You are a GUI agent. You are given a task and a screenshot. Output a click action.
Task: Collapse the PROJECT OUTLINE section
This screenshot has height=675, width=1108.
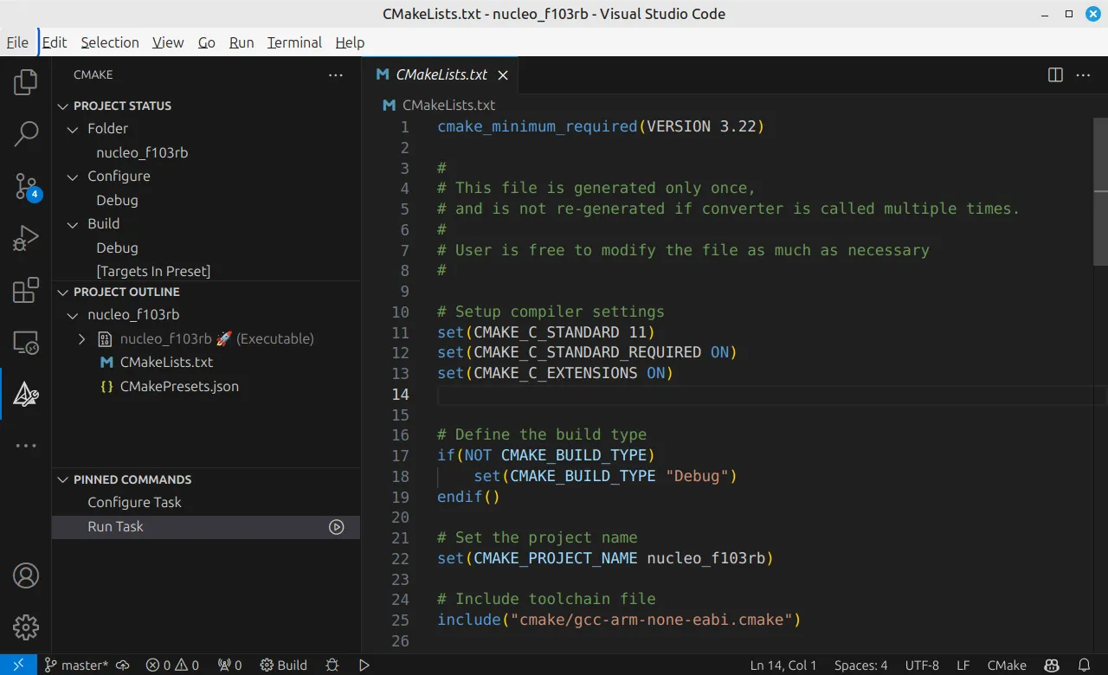pos(62,292)
